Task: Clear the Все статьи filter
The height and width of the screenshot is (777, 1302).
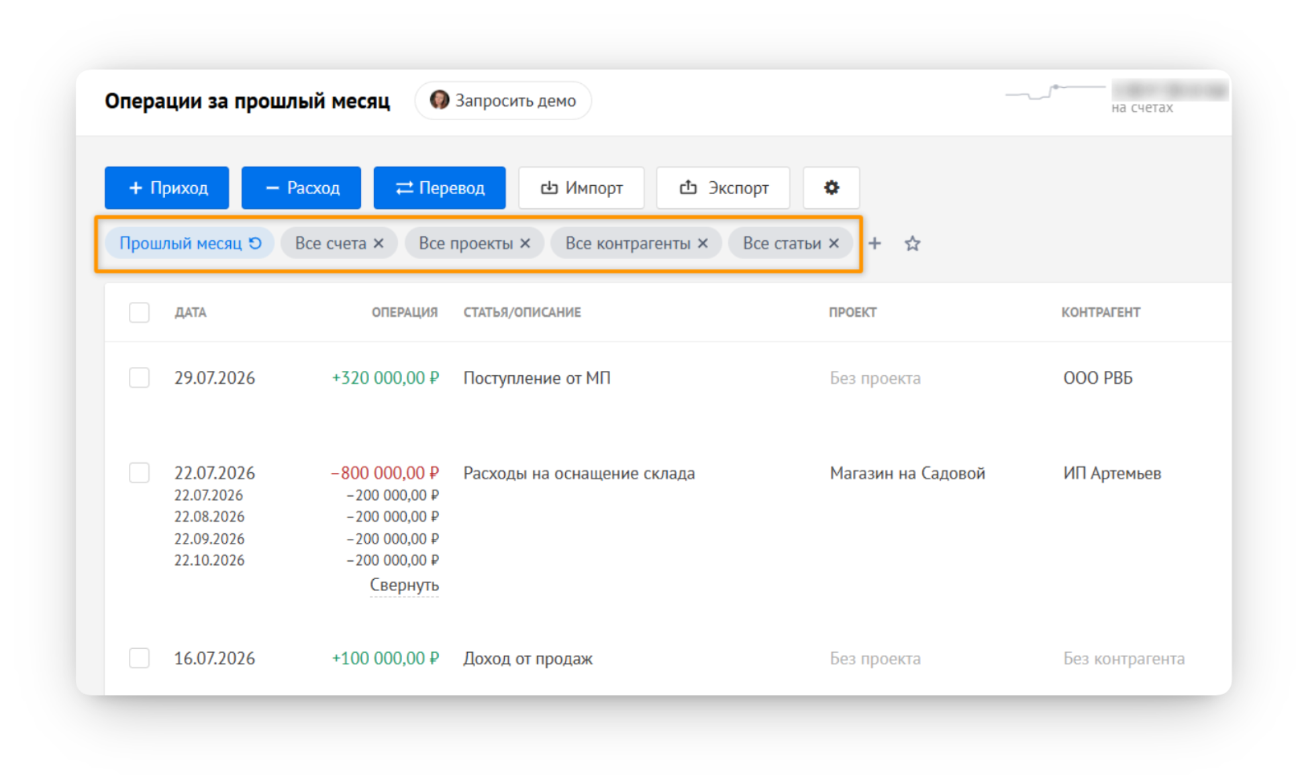Action: pos(834,244)
